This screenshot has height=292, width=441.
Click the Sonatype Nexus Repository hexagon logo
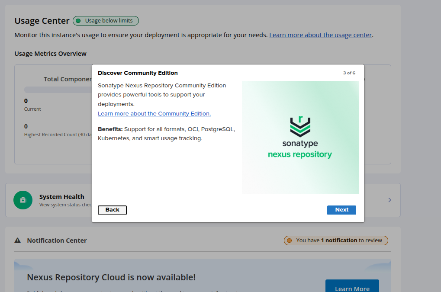tap(300, 126)
